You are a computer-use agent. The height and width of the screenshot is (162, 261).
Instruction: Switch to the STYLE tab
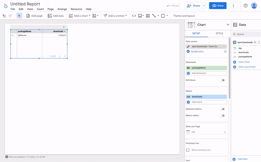(219, 33)
